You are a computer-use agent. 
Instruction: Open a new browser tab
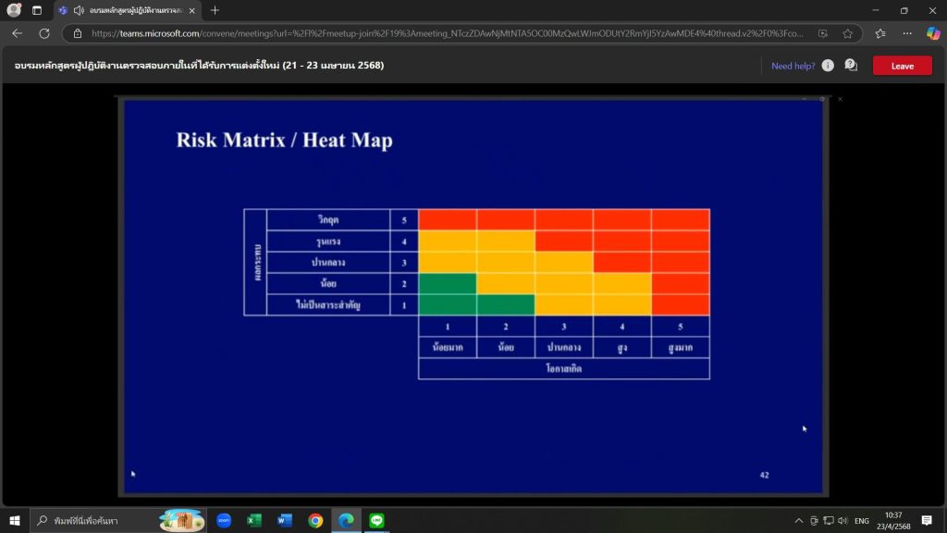click(x=215, y=10)
